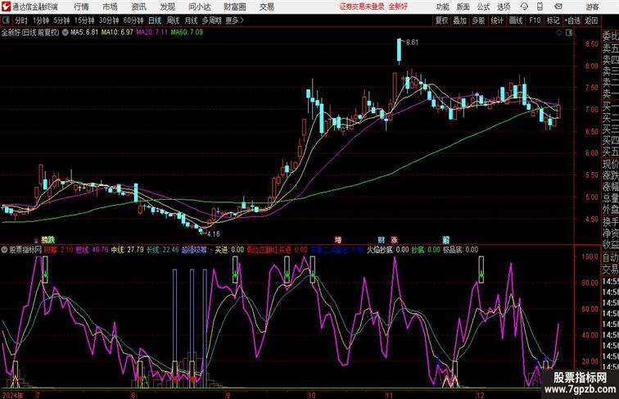Click the 火焰抄底: 0.00 indicator value

click(x=387, y=250)
